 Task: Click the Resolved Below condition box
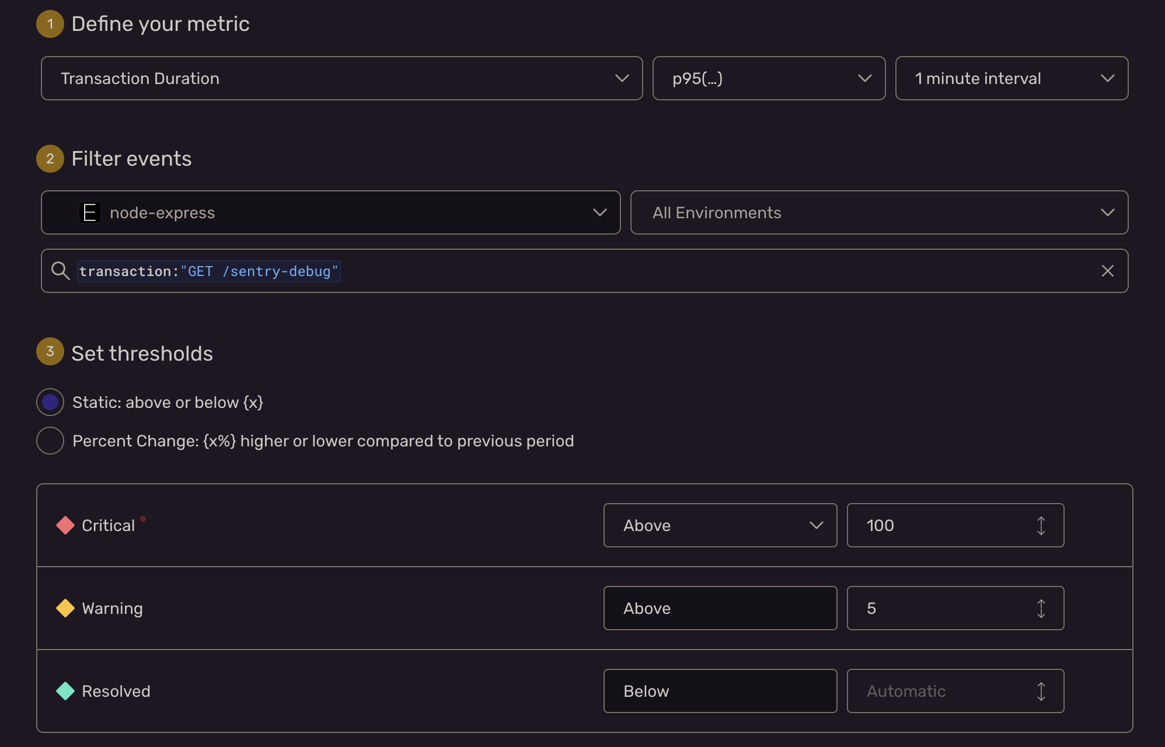coord(720,691)
